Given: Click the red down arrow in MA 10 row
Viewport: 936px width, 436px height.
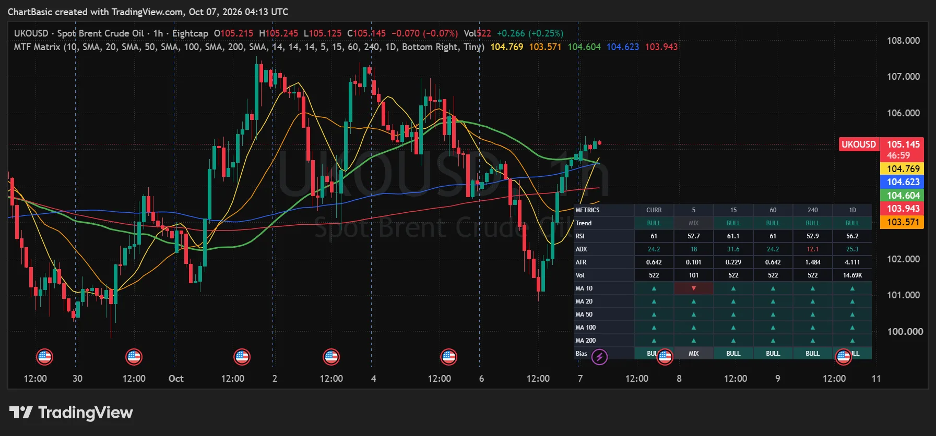Looking at the screenshot, I should point(694,288).
